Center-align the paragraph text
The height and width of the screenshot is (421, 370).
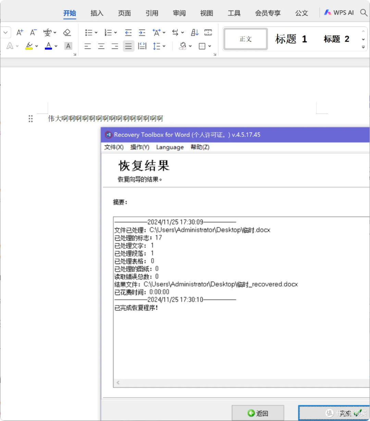tap(101, 46)
